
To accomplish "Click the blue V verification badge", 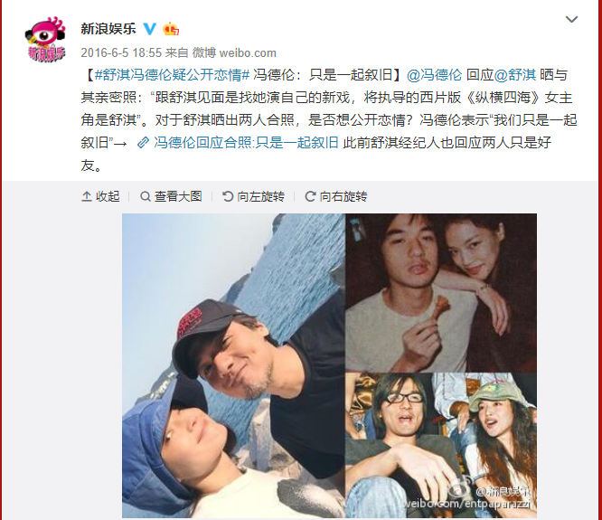I will click(149, 29).
